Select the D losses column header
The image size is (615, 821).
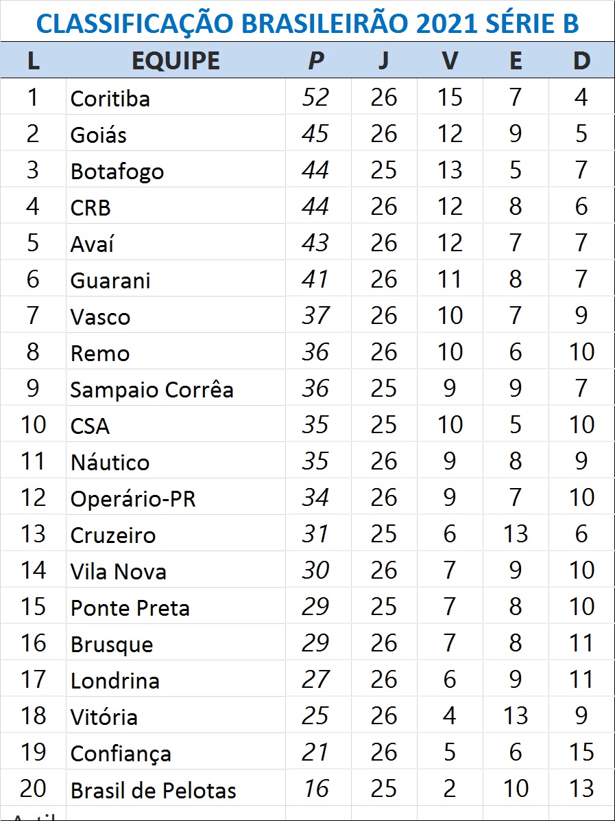(581, 61)
